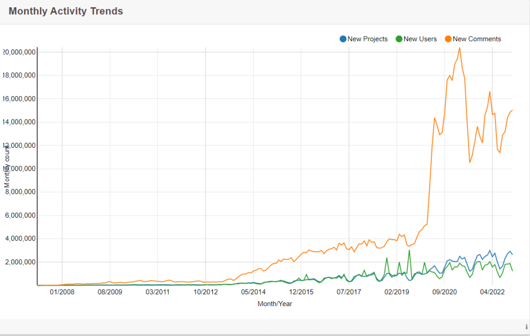The width and height of the screenshot is (530, 336).
Task: Open the info icon in the bottom corner
Action: coord(526,327)
